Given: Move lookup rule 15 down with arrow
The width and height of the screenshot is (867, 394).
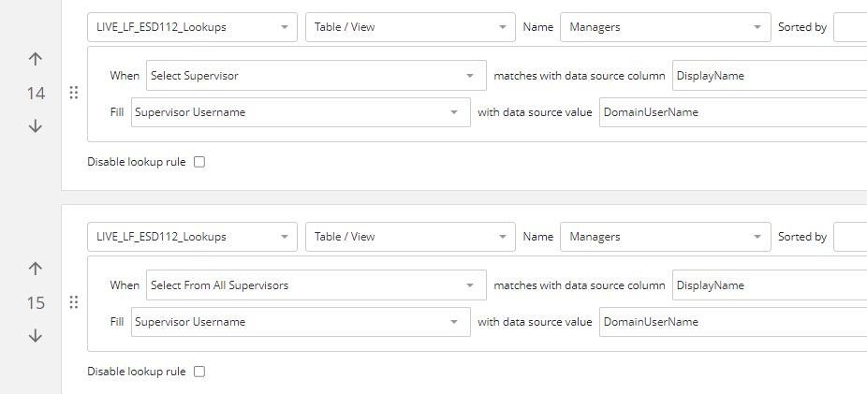Looking at the screenshot, I should [x=36, y=335].
